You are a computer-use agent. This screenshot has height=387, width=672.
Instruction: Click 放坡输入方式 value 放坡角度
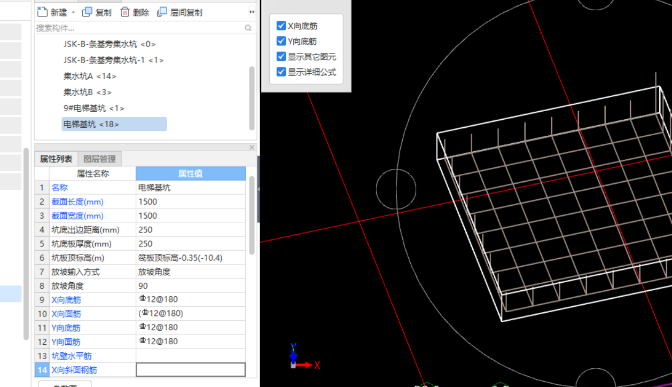(x=191, y=272)
